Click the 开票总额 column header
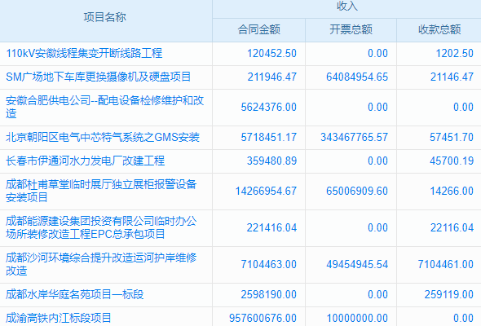The height and width of the screenshot is (326, 481). click(351, 30)
